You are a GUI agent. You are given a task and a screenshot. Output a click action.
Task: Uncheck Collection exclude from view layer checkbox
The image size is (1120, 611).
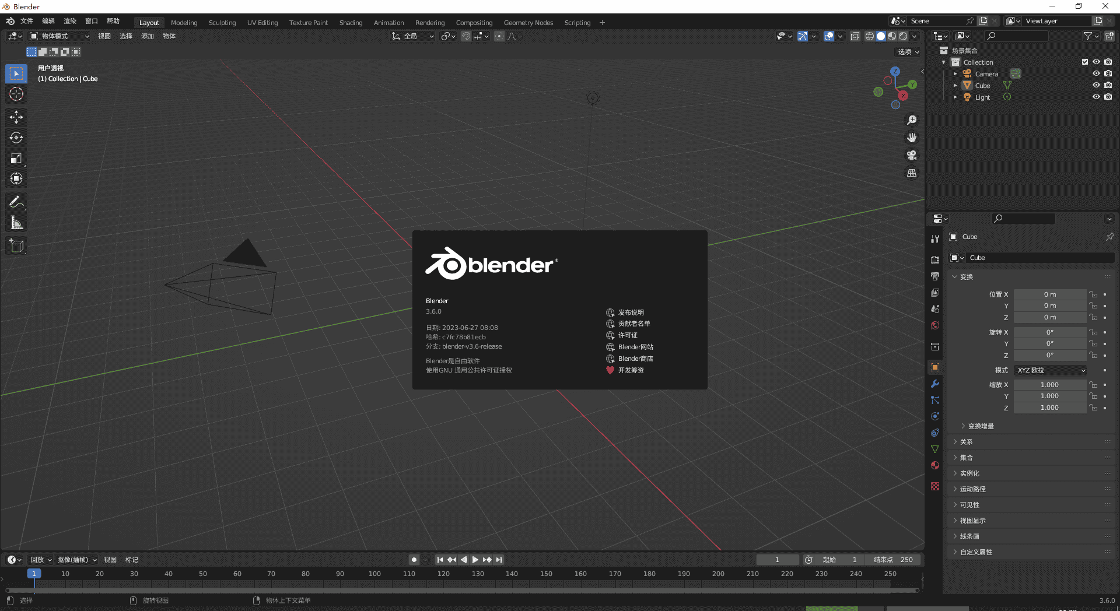pyautogui.click(x=1085, y=62)
